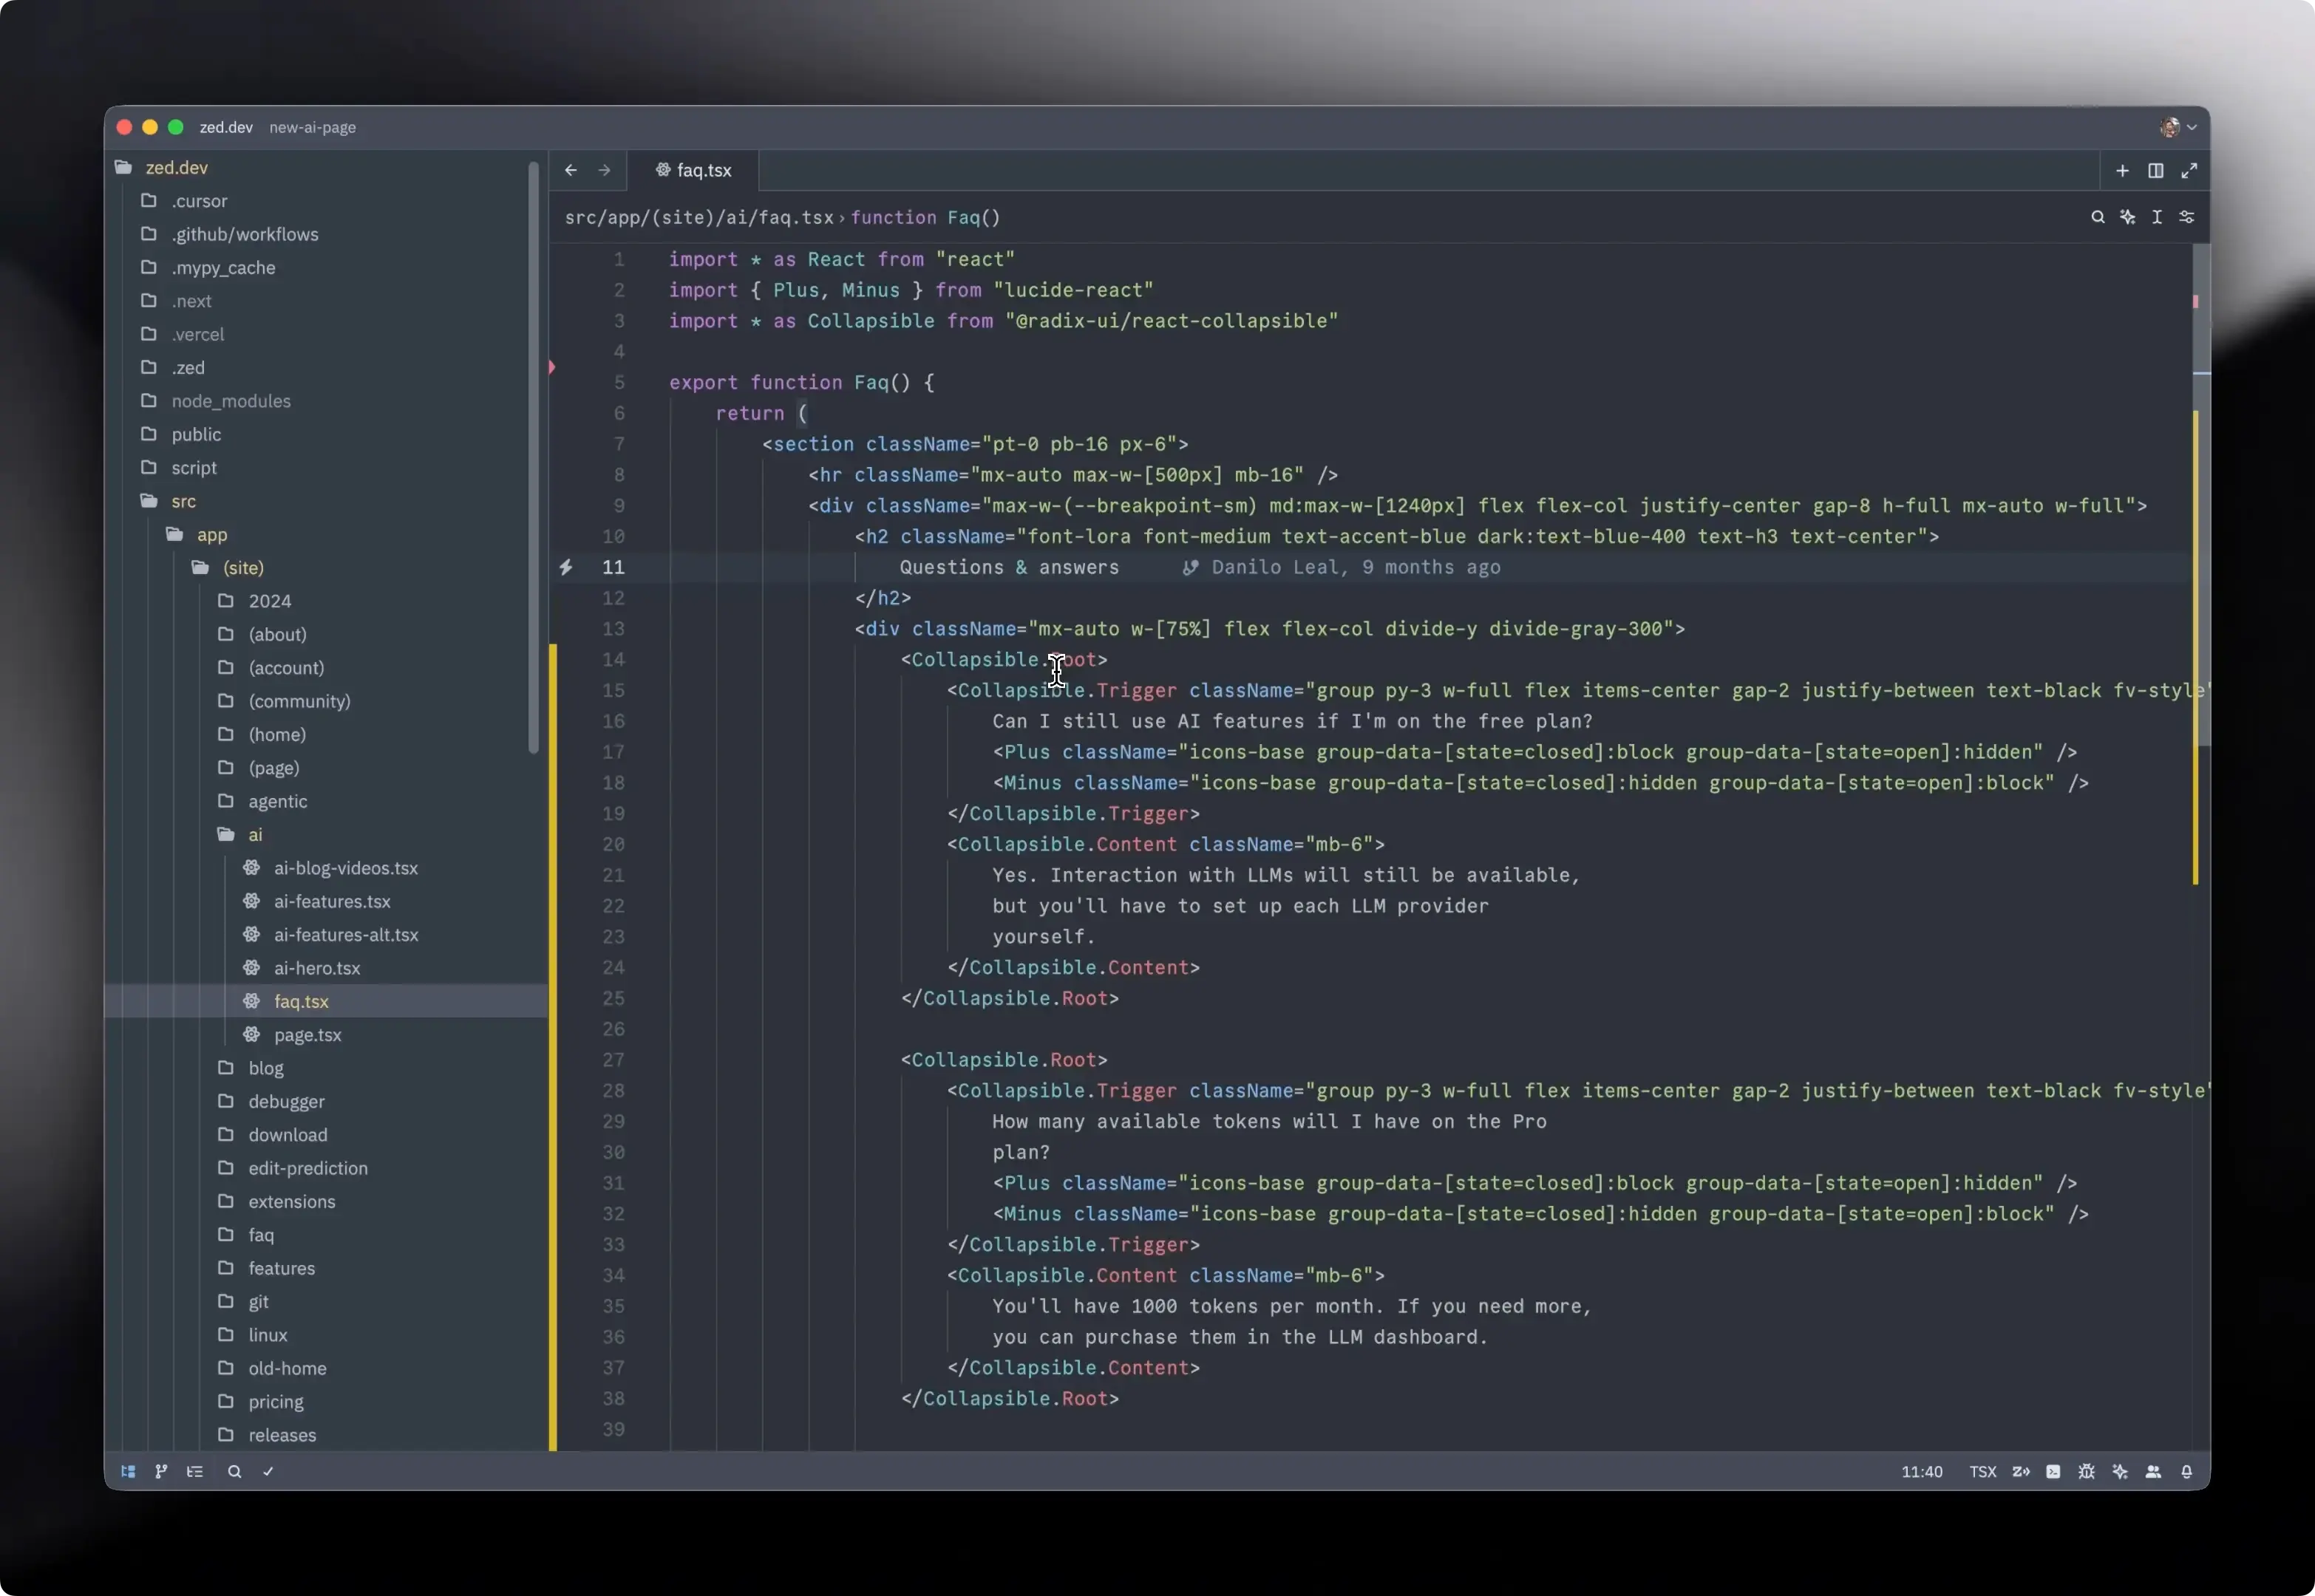Screen dimensions: 2315x1596
Task: Expand the node_modules folder
Action: (x=231, y=401)
